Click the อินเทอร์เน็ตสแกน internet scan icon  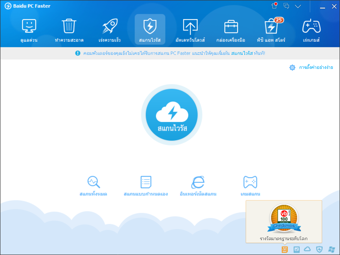[198, 182]
